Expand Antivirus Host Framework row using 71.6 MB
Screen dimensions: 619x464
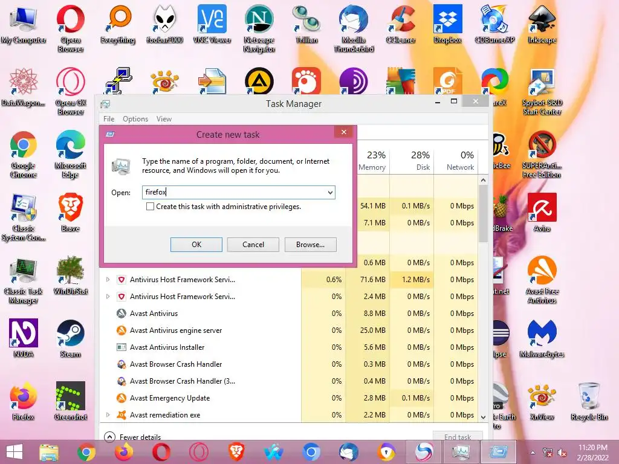click(108, 279)
